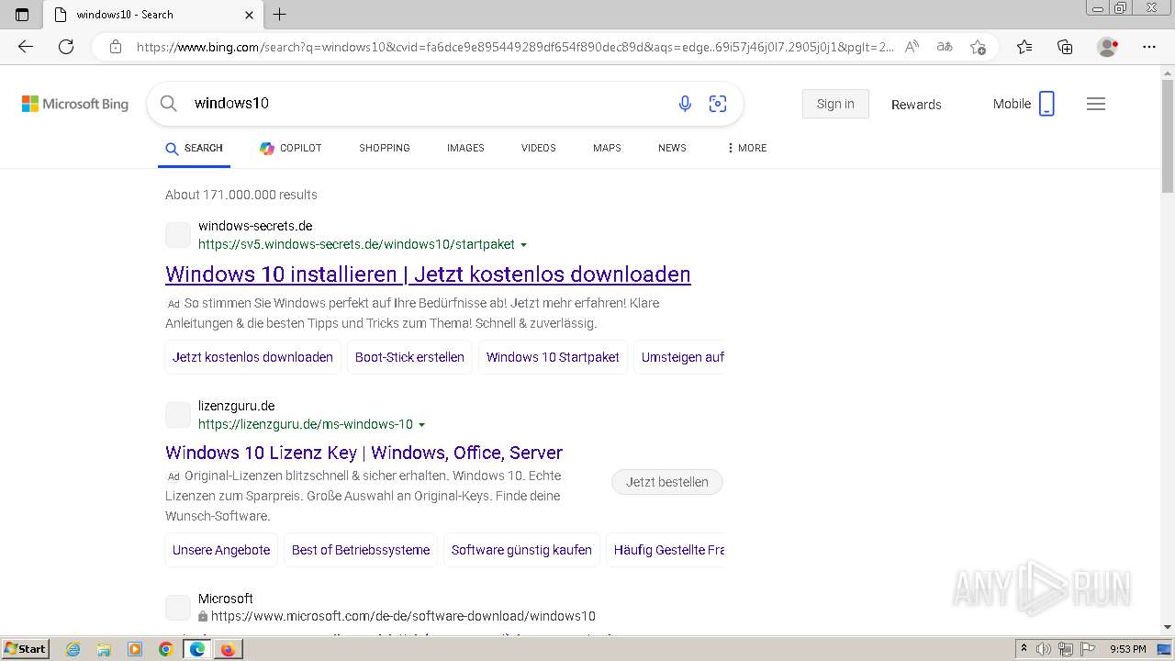This screenshot has width=1175, height=661.
Task: Open the microsoft.com software-download URL
Action: point(403,616)
